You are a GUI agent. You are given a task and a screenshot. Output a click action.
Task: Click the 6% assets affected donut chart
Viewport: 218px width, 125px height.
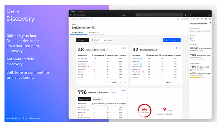tap(144, 111)
